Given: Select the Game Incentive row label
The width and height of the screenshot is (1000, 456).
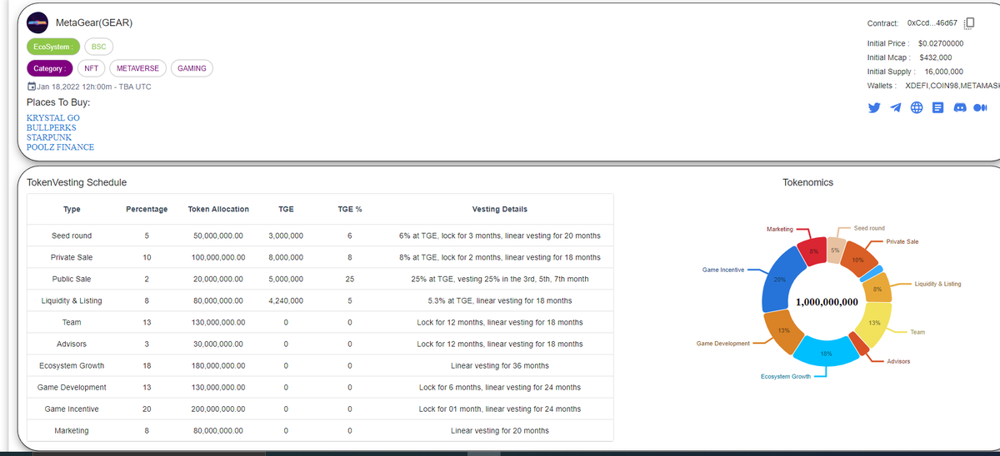Looking at the screenshot, I should [72, 409].
